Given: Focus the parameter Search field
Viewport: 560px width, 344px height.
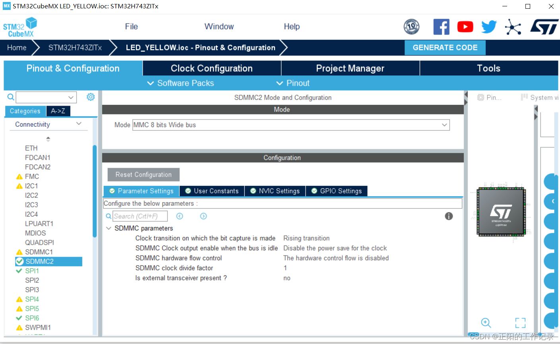Looking at the screenshot, I should pos(140,216).
